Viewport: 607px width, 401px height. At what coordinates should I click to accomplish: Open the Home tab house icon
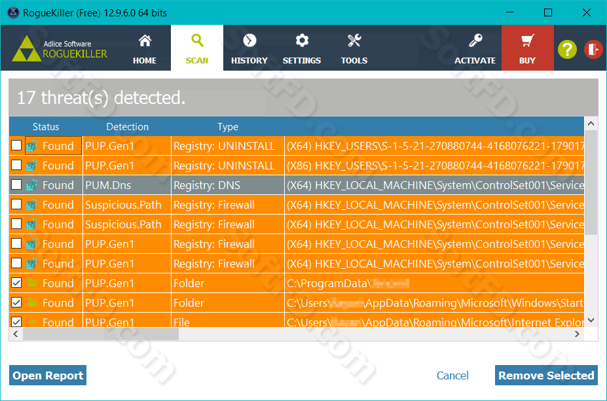click(x=145, y=40)
